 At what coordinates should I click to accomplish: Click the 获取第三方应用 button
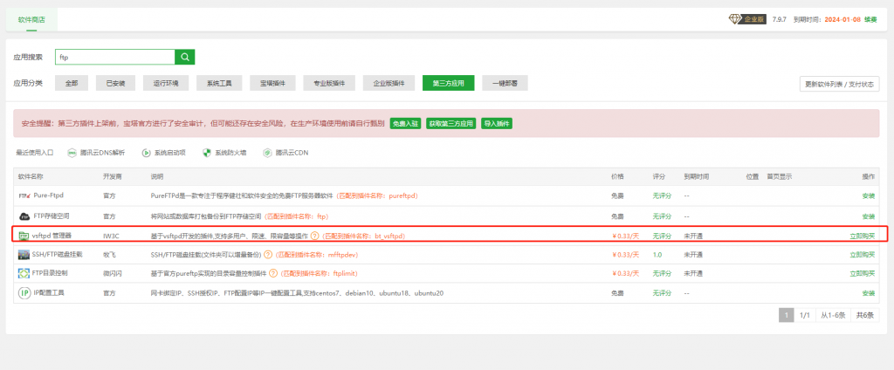point(451,123)
